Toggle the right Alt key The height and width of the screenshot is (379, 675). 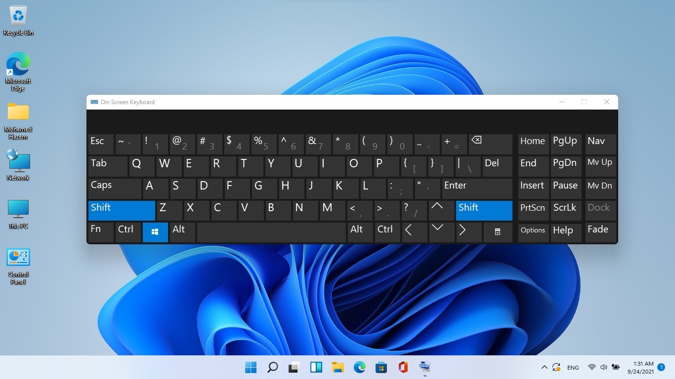click(x=360, y=232)
